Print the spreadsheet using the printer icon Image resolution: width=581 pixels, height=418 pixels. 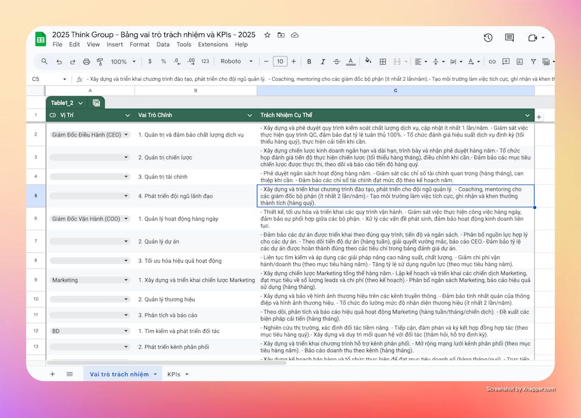[86, 62]
